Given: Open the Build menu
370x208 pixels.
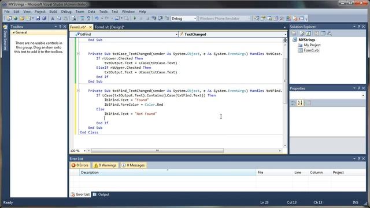Looking at the screenshot, I should coord(53,12).
